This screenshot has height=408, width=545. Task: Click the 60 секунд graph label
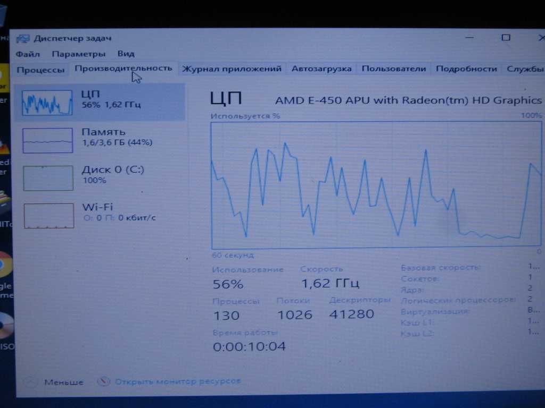(233, 256)
